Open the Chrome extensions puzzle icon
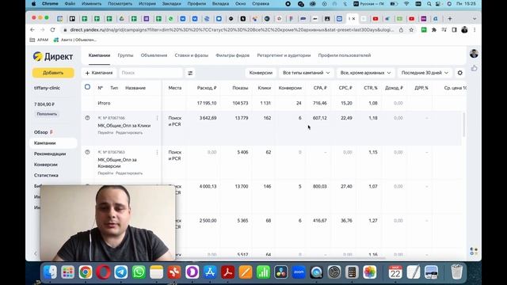This screenshot has width=507, height=285. coord(434,30)
